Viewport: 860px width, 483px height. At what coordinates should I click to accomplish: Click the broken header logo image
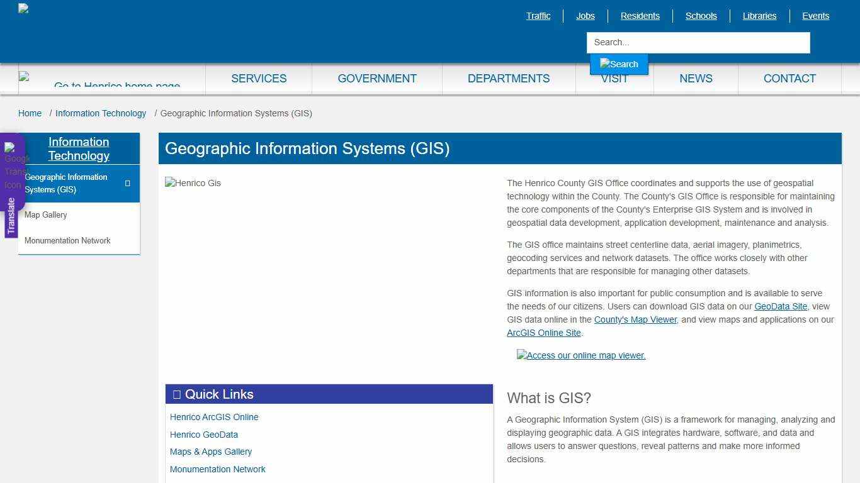click(22, 8)
